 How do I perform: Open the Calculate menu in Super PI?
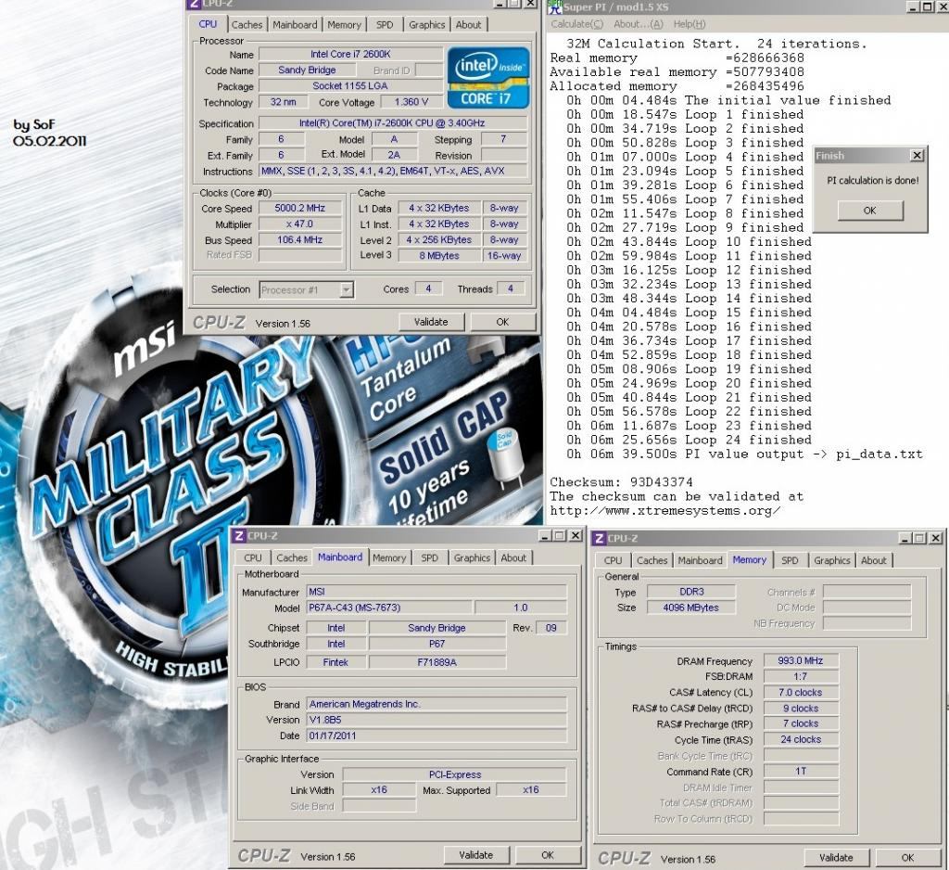click(576, 24)
